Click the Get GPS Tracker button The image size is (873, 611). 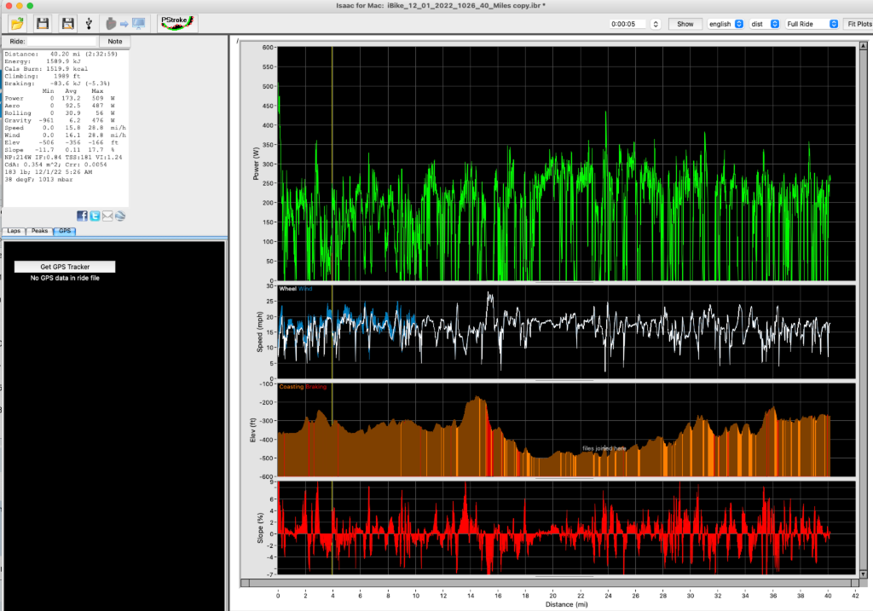click(x=64, y=266)
